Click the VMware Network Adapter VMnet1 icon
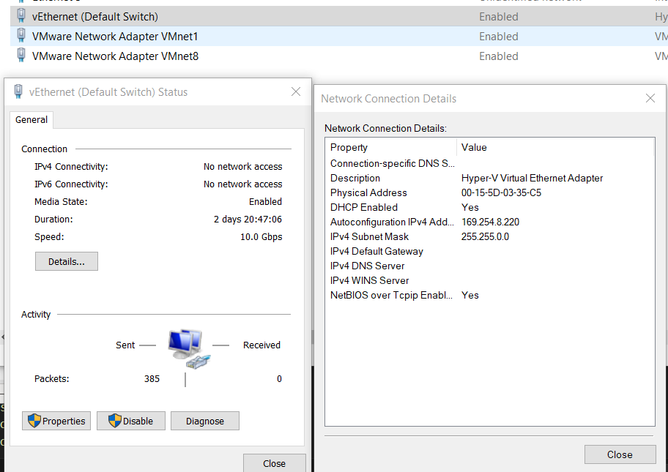The width and height of the screenshot is (668, 472). click(x=21, y=36)
